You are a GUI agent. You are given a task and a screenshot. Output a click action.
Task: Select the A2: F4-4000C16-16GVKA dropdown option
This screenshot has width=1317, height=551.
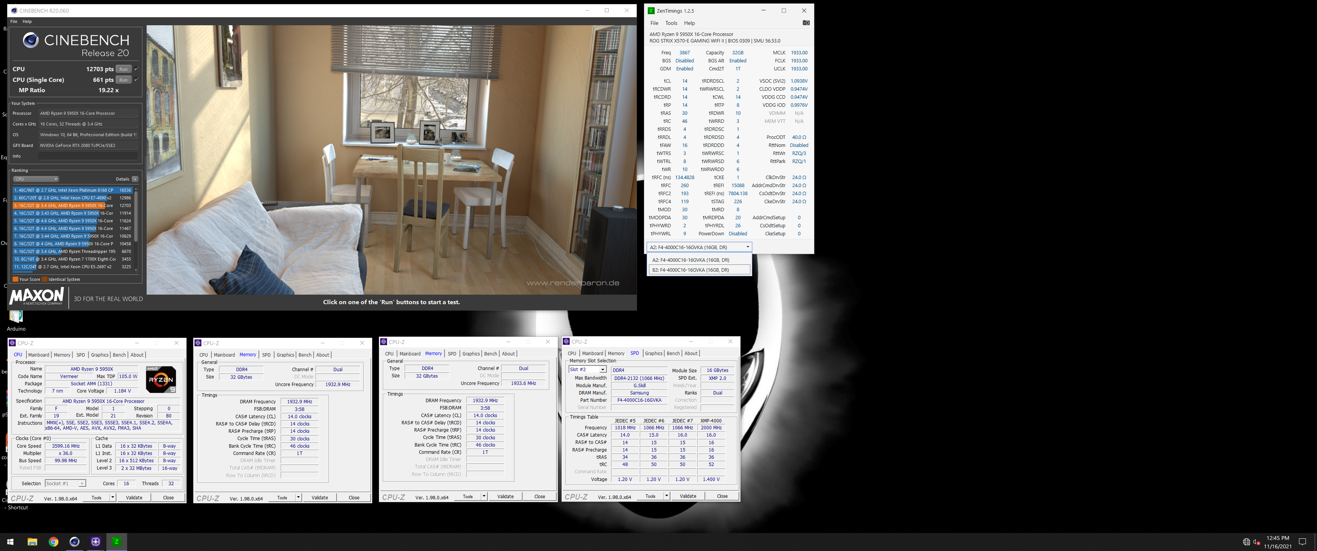click(x=699, y=260)
